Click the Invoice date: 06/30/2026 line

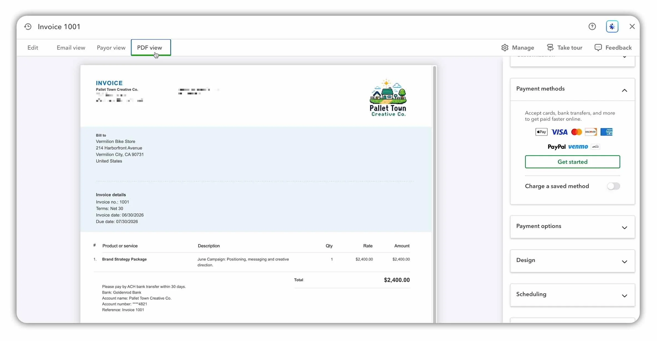click(120, 215)
